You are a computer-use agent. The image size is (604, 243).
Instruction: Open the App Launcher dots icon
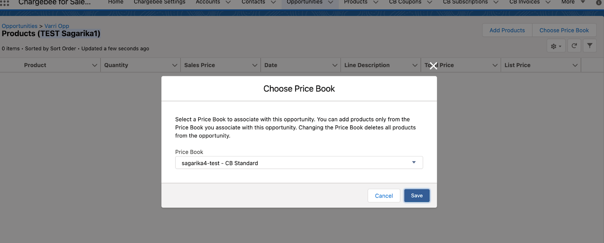5,3
